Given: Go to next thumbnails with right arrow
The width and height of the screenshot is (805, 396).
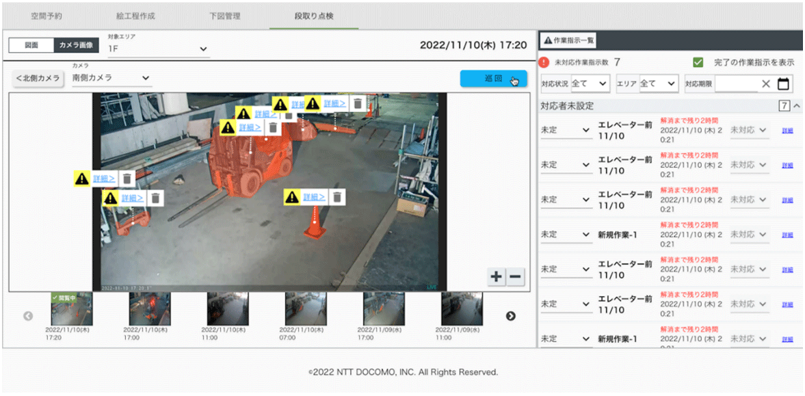Looking at the screenshot, I should pos(510,316).
